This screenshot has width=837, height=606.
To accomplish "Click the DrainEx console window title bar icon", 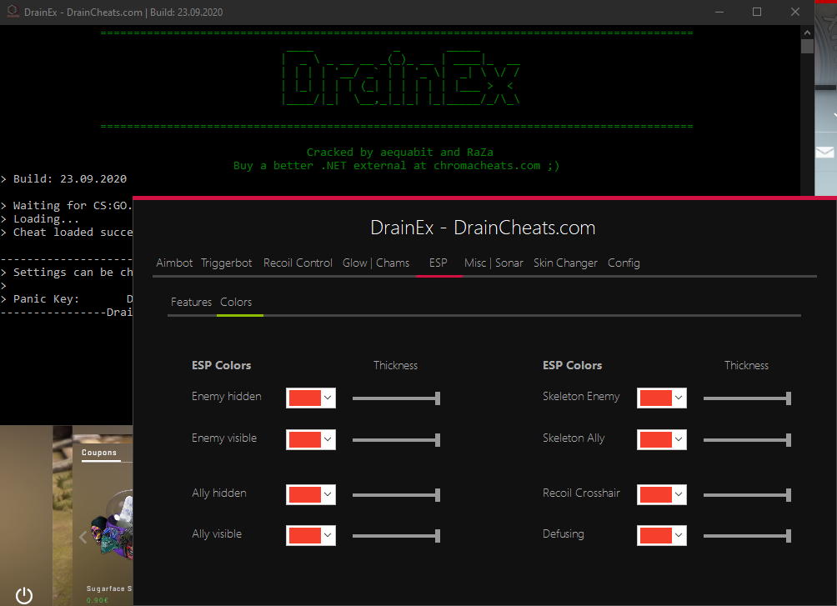I will [x=13, y=12].
